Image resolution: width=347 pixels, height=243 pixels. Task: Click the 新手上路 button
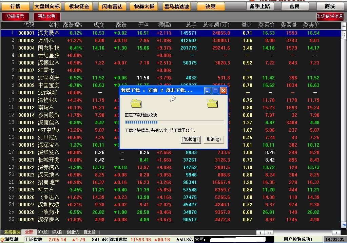tap(260, 6)
